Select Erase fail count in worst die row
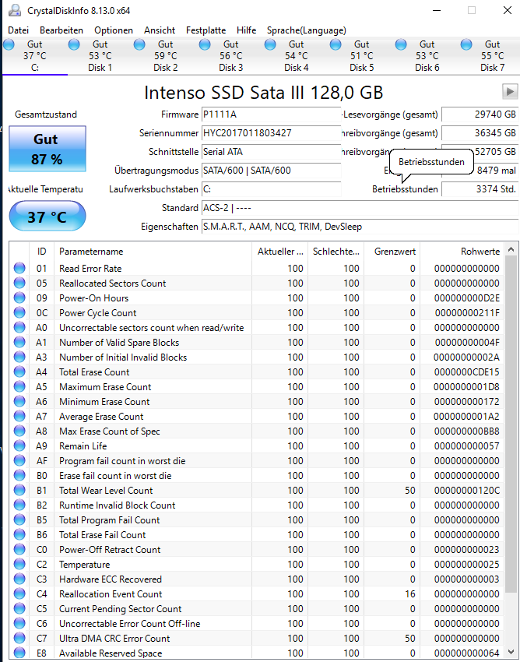 click(x=257, y=475)
